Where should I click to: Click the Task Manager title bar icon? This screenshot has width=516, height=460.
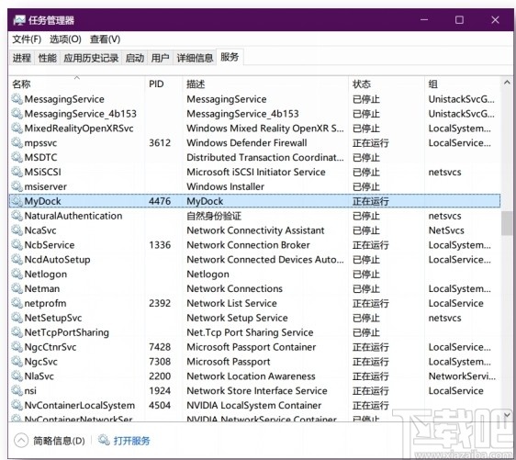[x=19, y=20]
